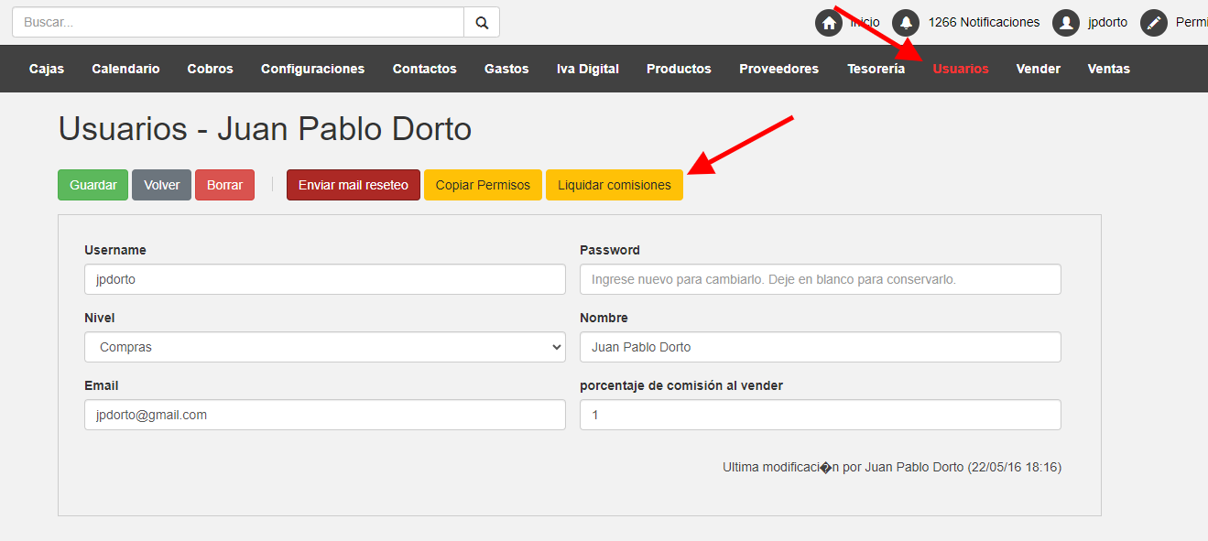This screenshot has height=541, width=1208.
Task: Open the bell notifications icon
Action: coord(906,23)
